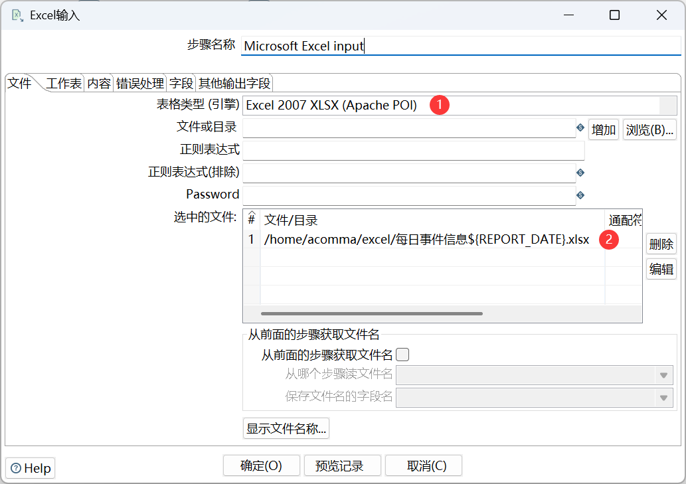Click variable icon beside 正则表达式(排除) field

click(580, 173)
